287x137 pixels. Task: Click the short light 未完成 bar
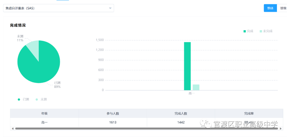(196, 87)
